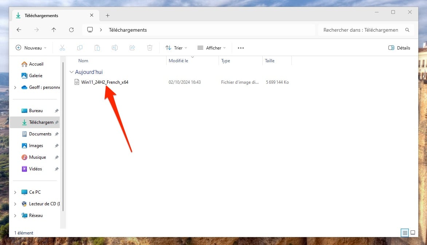Sort by the Taille column header
This screenshot has width=427, height=245.
[270, 61]
